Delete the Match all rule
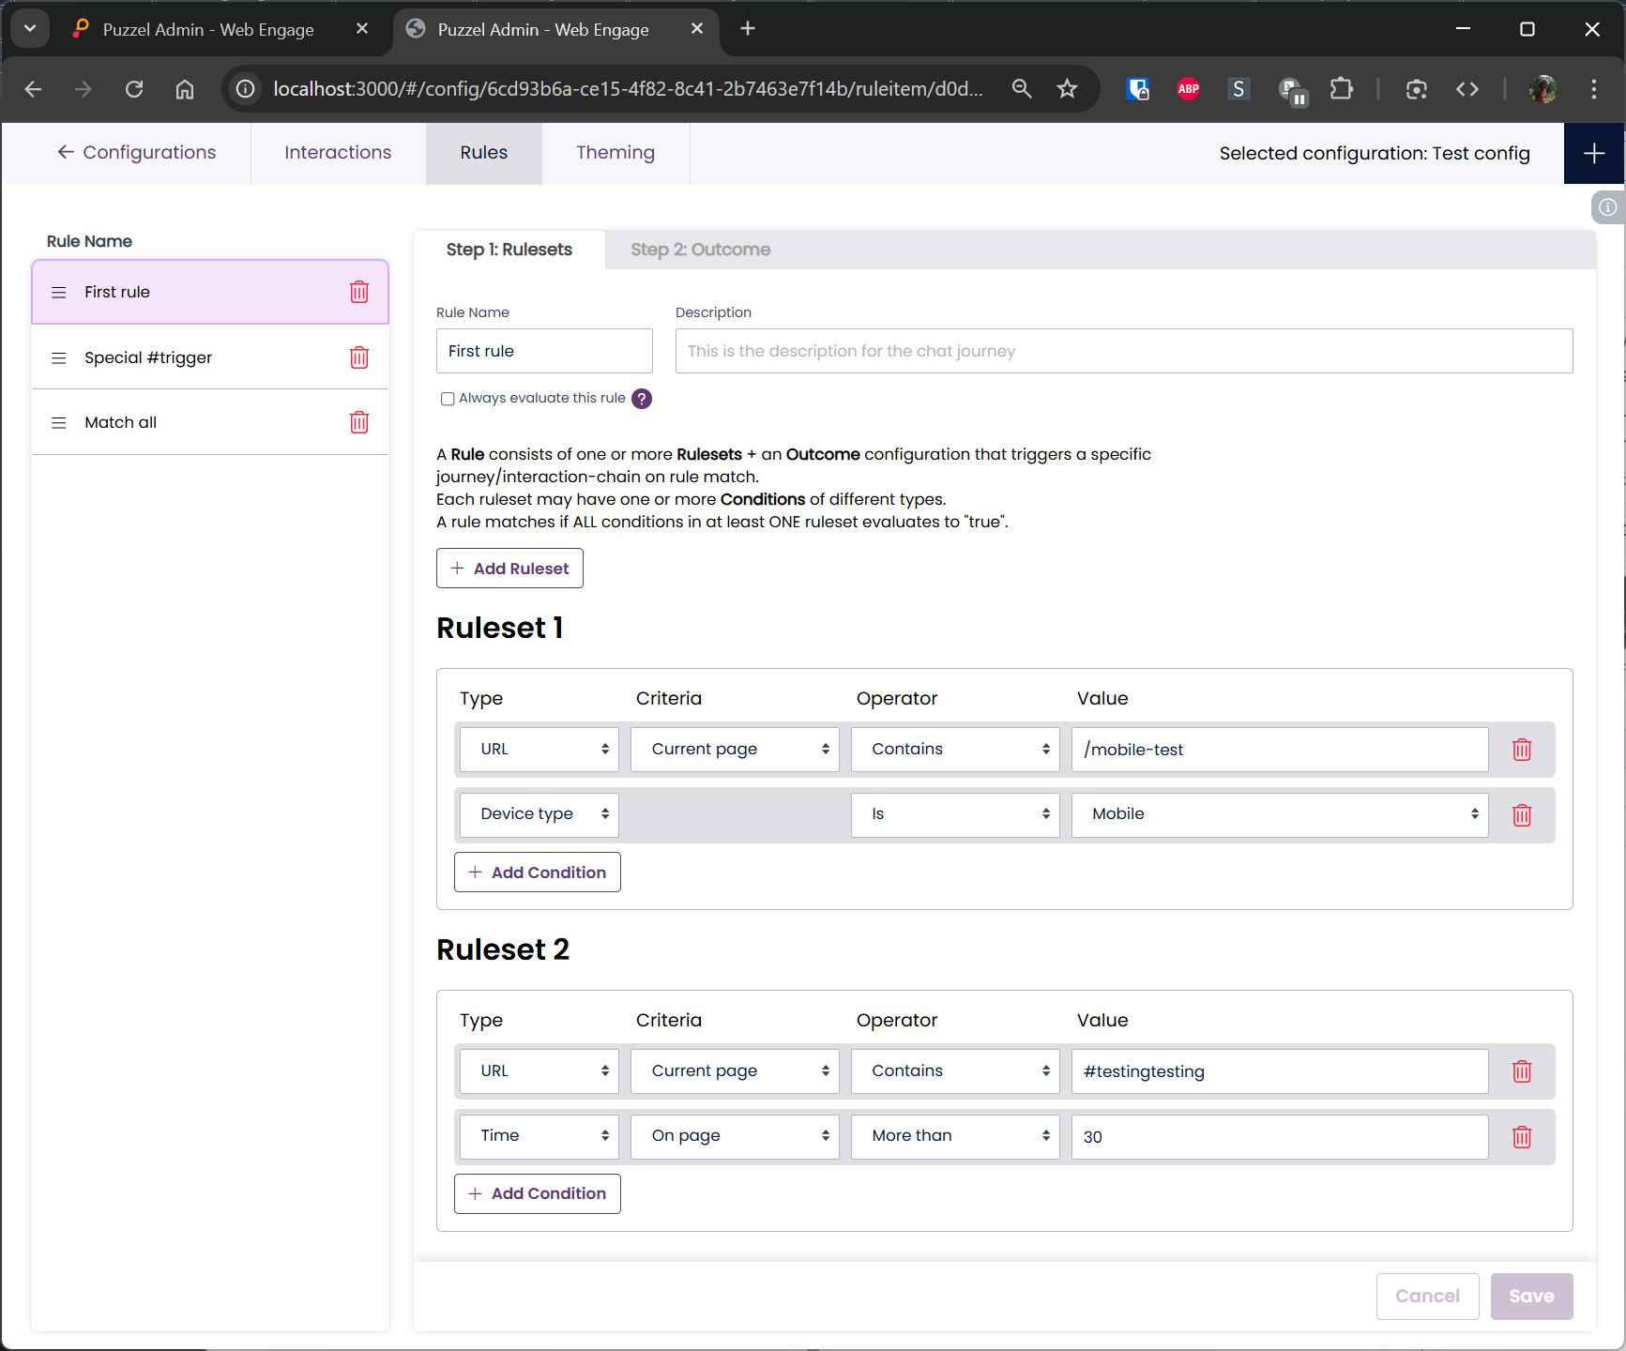 point(358,422)
